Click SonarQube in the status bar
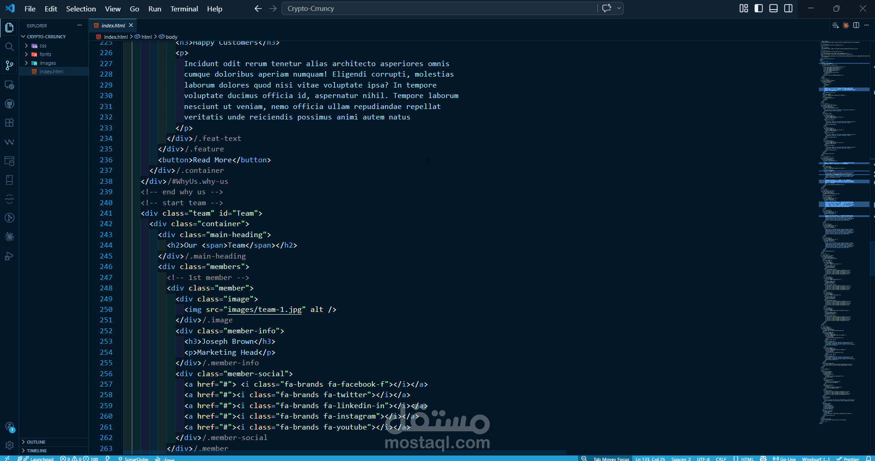The width and height of the screenshot is (875, 461). click(x=133, y=459)
